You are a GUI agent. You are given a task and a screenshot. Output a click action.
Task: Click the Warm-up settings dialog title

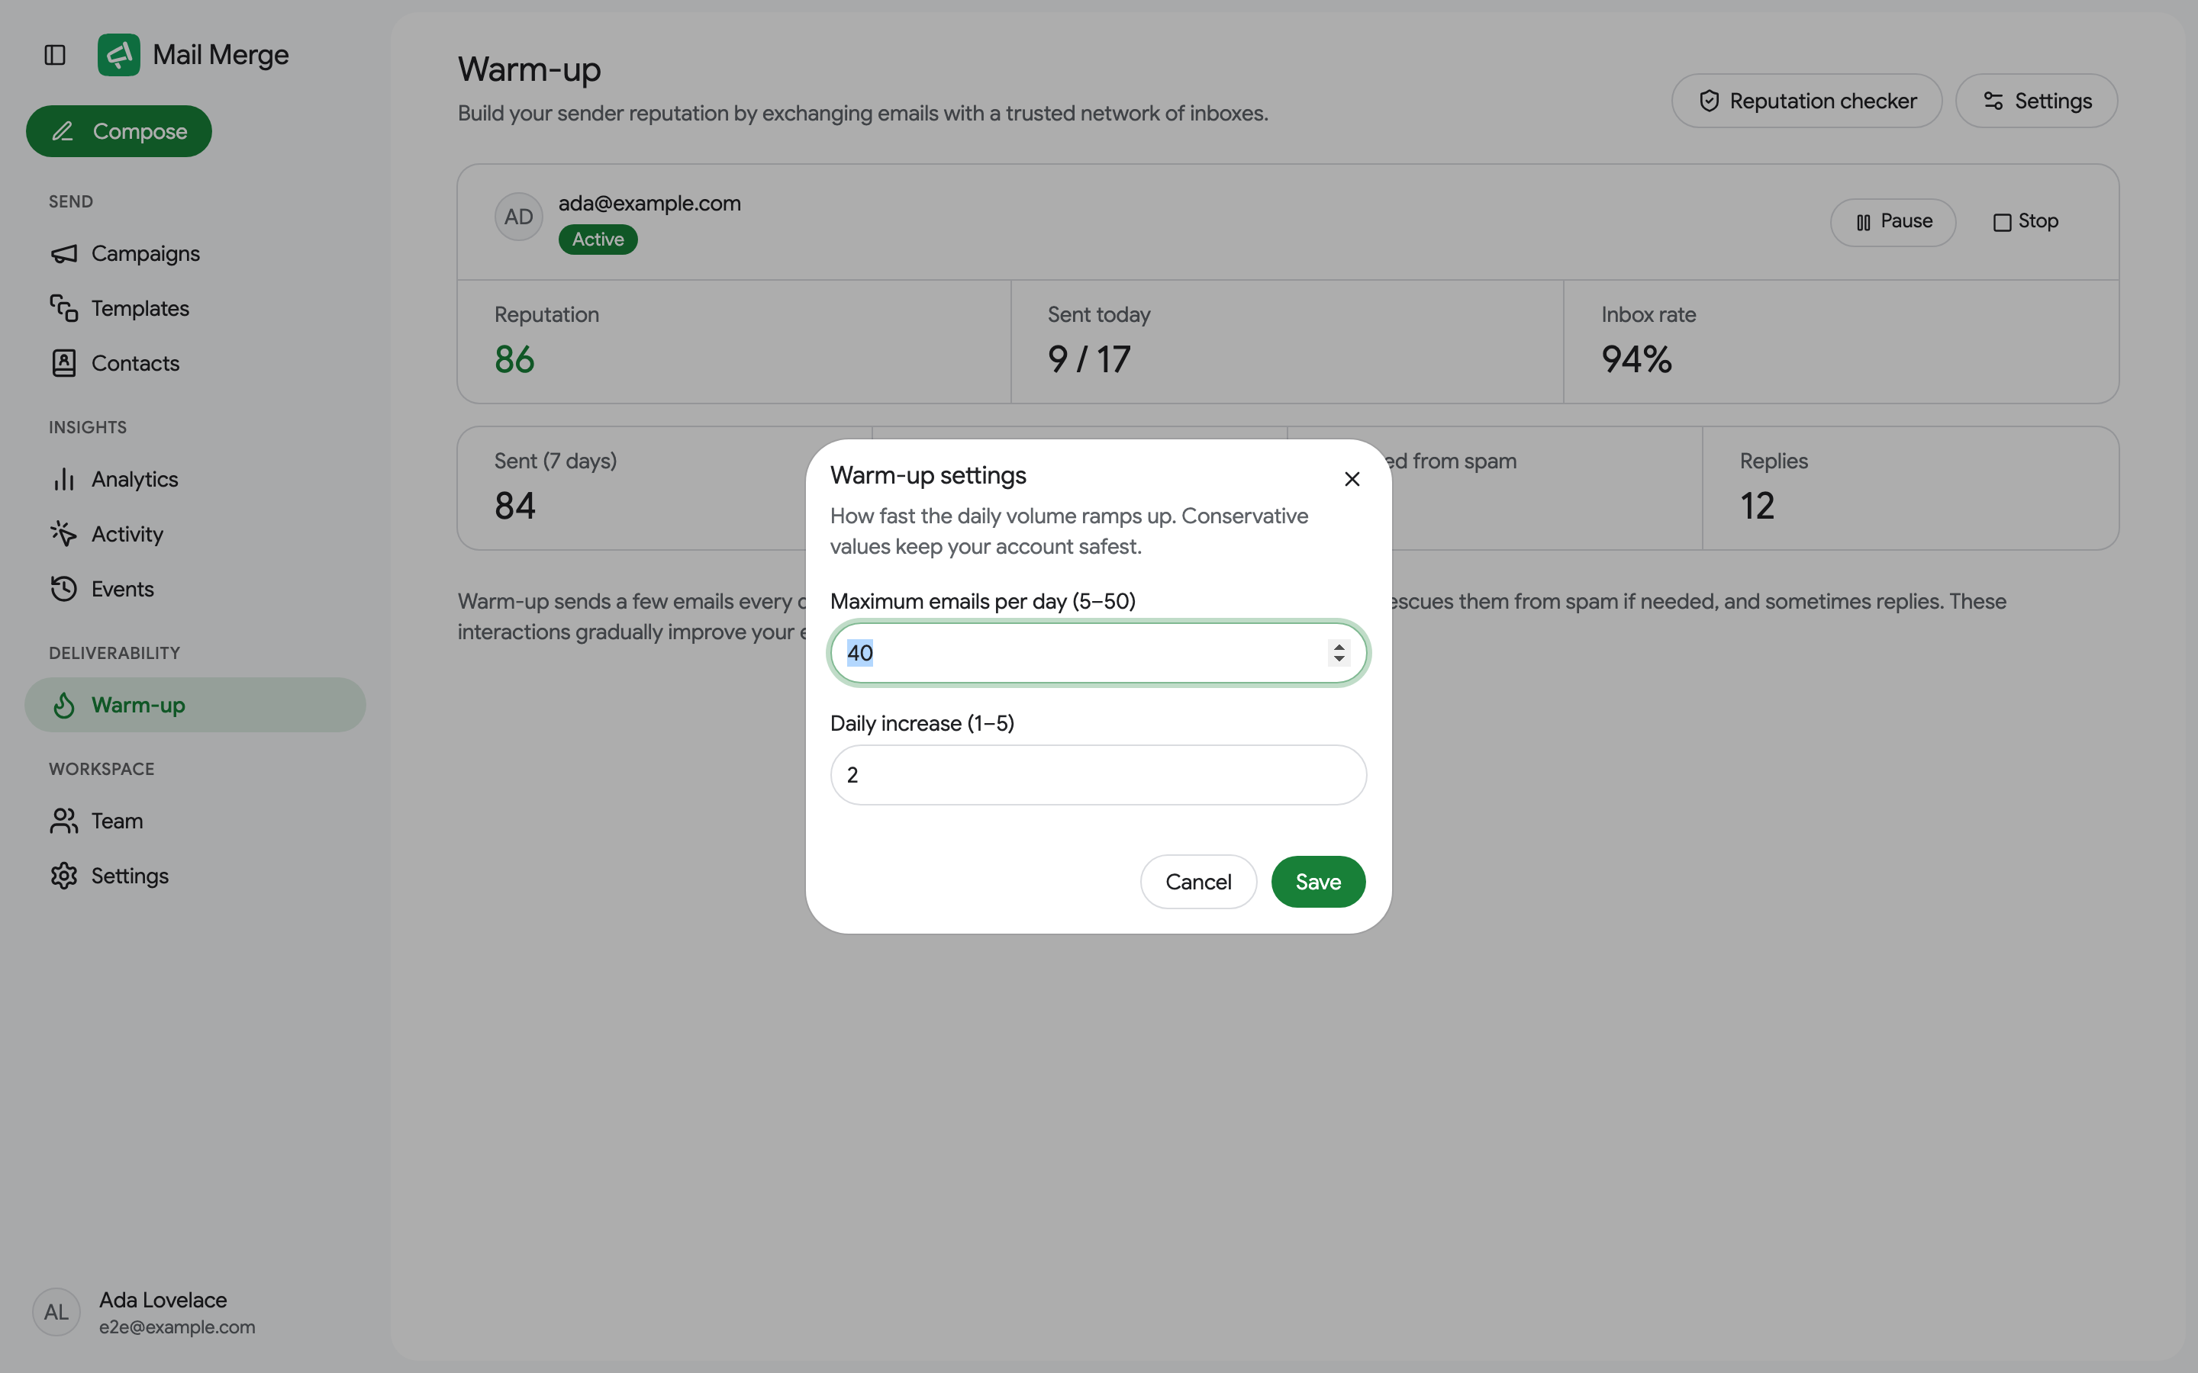(928, 475)
